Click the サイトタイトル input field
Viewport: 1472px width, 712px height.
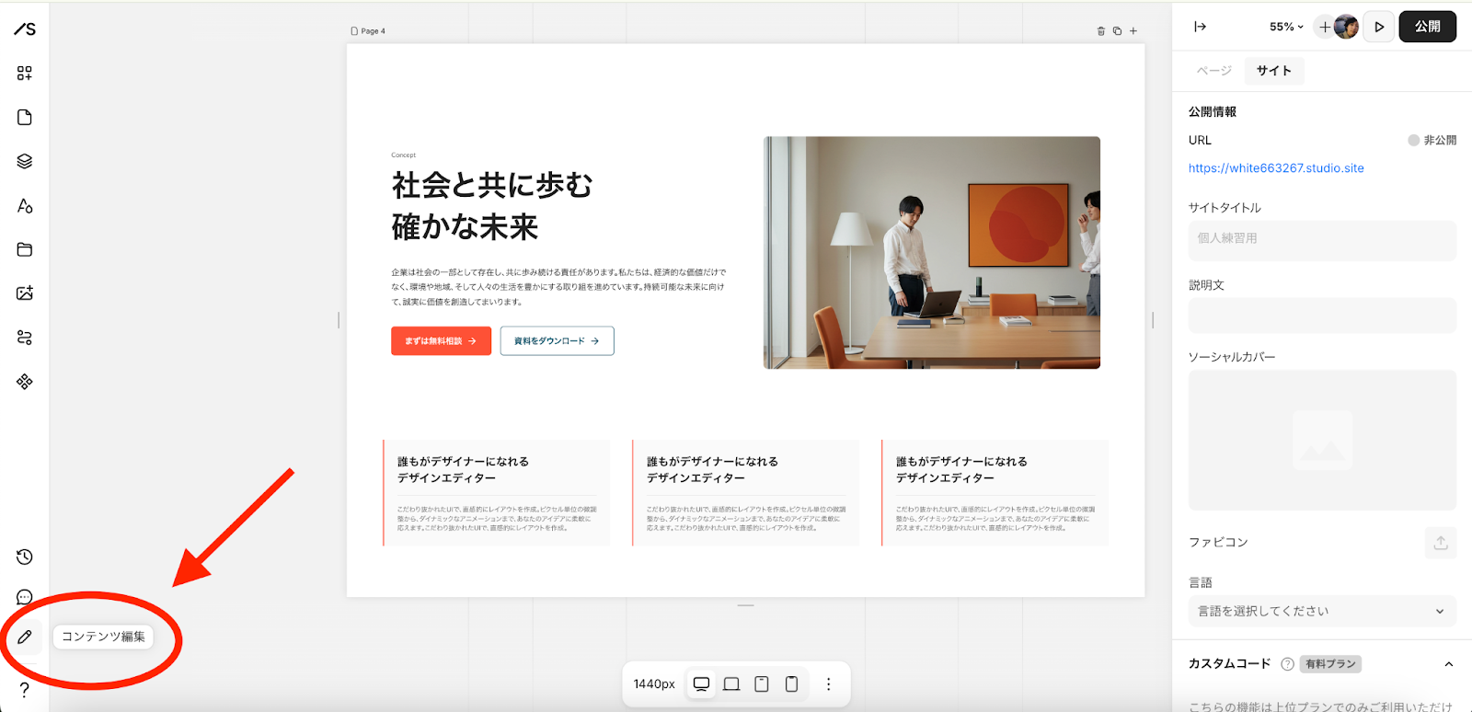tap(1322, 239)
